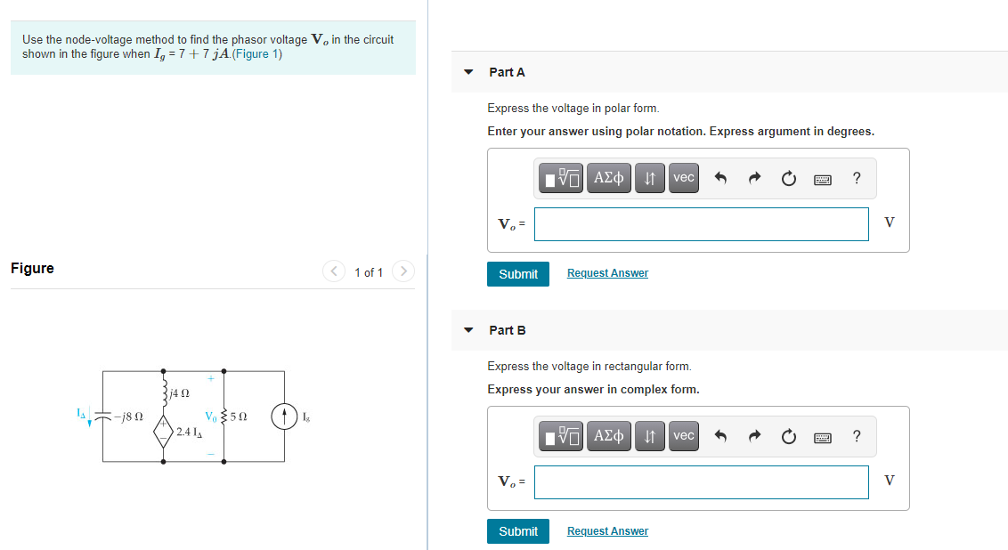Click Request Answer for Part A
1008x550 pixels.
point(607,272)
